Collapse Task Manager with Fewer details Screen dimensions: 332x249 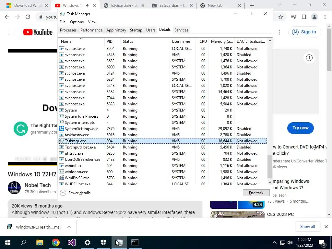pos(75,193)
